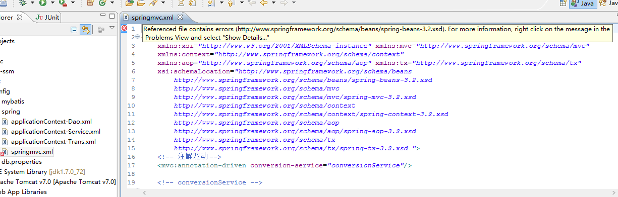Click the New Java Class icon
The width and height of the screenshot is (618, 197).
coord(102,3)
